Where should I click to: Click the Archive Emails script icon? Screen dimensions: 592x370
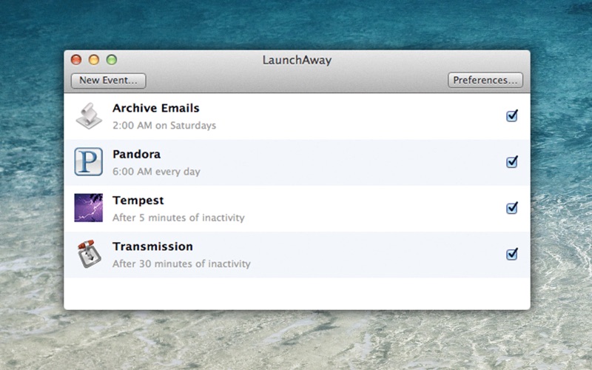click(x=89, y=116)
